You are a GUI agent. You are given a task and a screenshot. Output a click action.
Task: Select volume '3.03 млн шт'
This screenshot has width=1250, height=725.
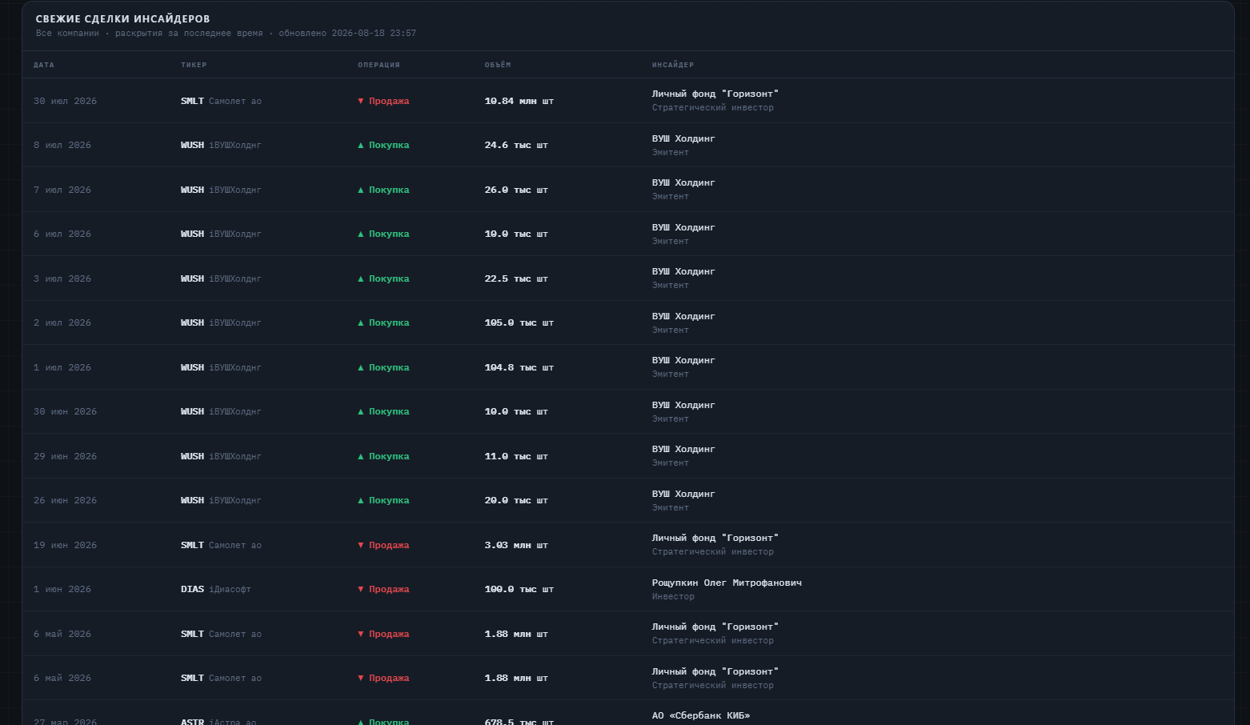516,545
